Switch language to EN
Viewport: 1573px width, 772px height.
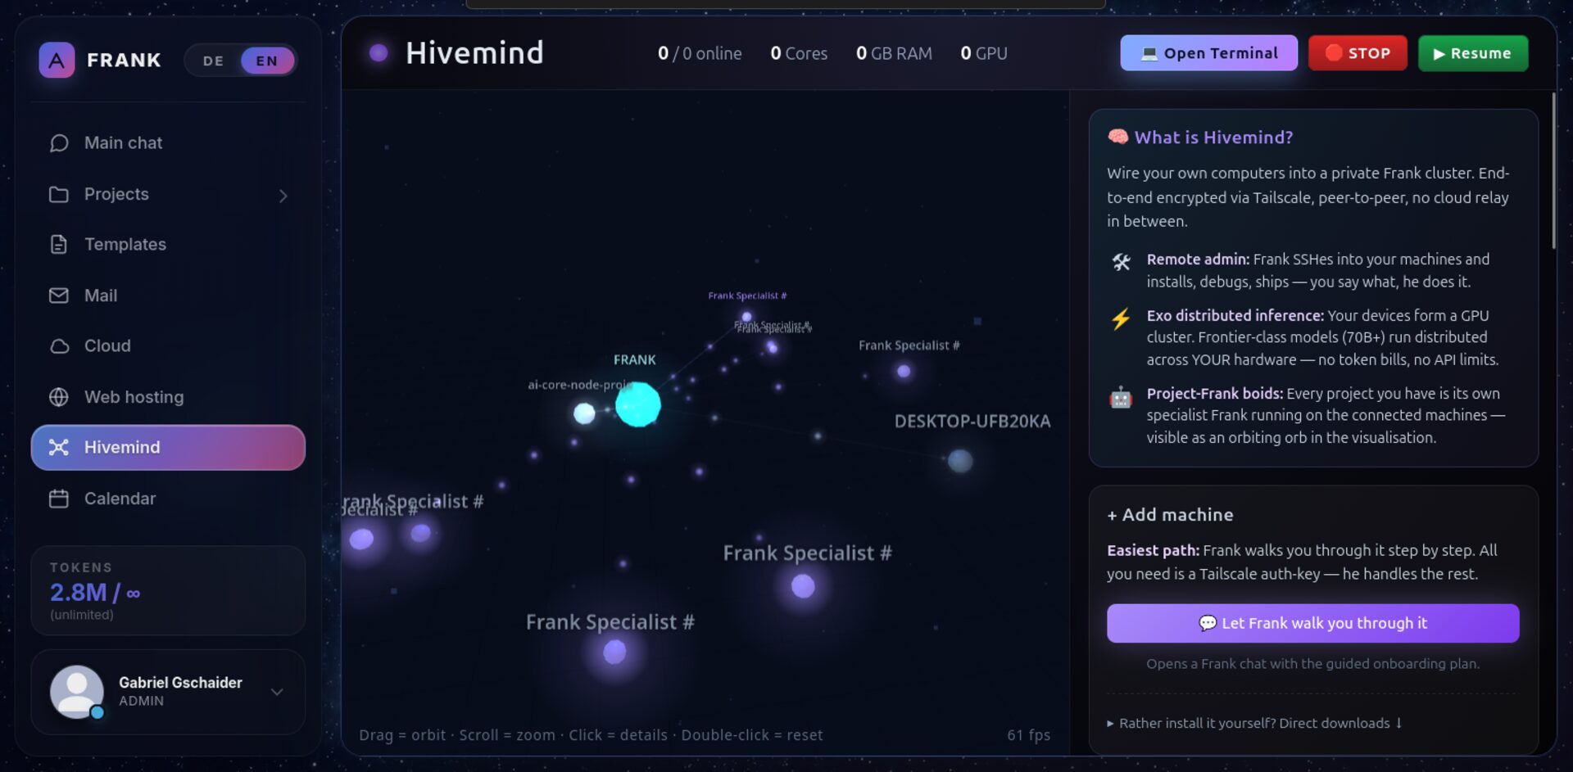tap(267, 61)
